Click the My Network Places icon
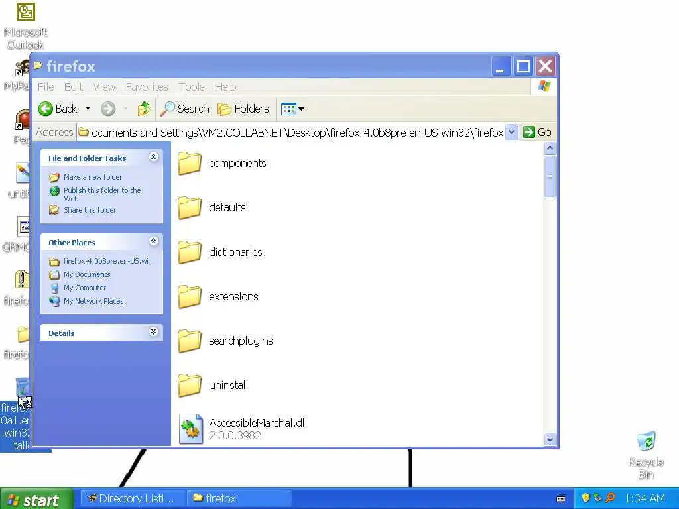 [54, 301]
